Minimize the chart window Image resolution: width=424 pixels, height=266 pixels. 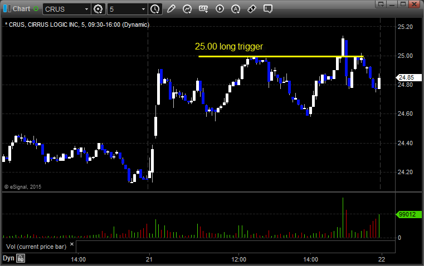392,4
